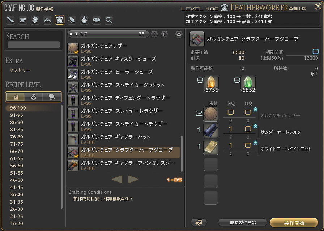Image resolution: width=324 pixels, height=231 pixels.
Task: Select the Alchemist alembic class icon
Action: click(x=84, y=20)
